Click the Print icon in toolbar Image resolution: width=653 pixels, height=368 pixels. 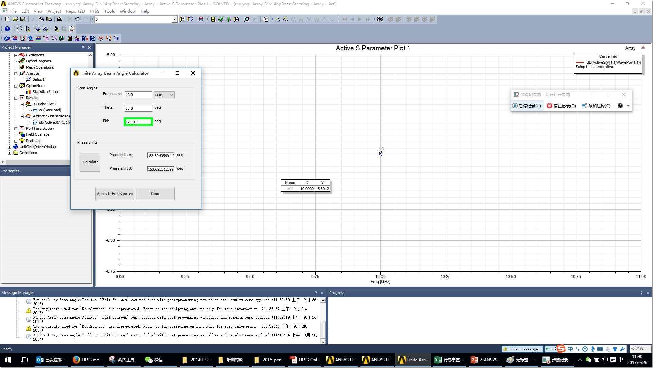tap(59, 19)
